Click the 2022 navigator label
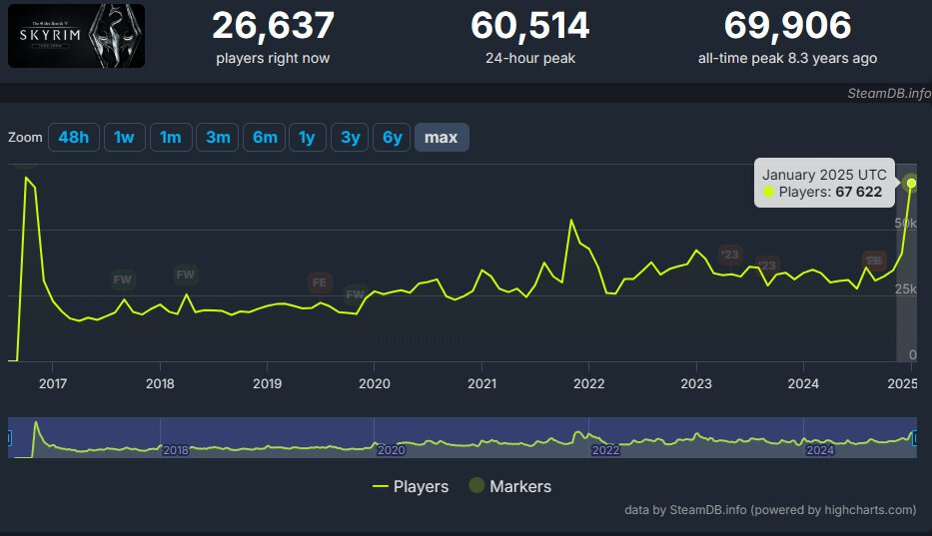The image size is (932, 536). pyautogui.click(x=605, y=450)
